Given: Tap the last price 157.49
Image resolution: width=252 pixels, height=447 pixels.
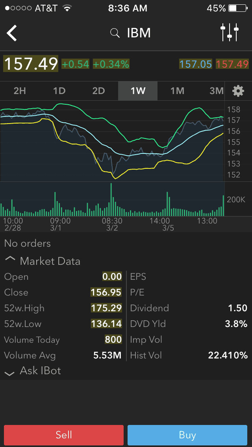Looking at the screenshot, I should pos(31,64).
